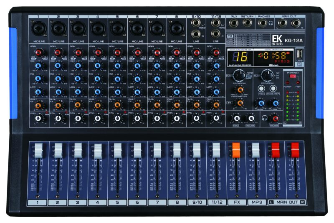Image resolution: width=334 pixels, height=223 pixels.
Task: Click the channel 4 fader cap
Action: click(98, 151)
